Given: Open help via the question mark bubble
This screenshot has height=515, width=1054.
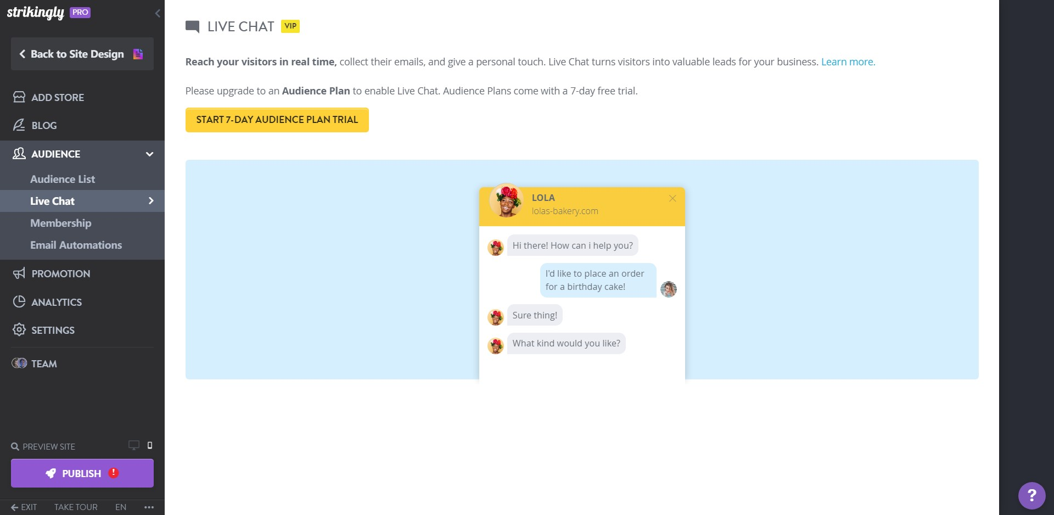Looking at the screenshot, I should (x=1031, y=496).
